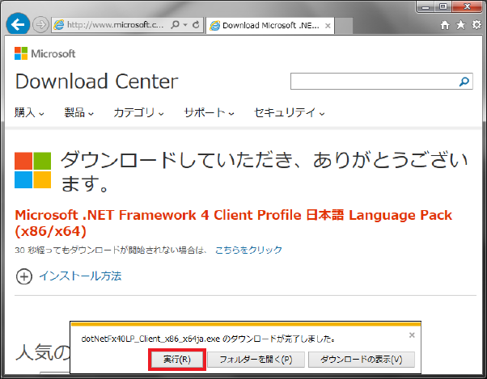This screenshot has height=379, width=487.
Task: Minimize the browser window
Action: (426, 6)
